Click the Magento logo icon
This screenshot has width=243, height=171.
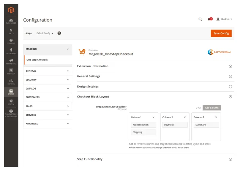11,10
